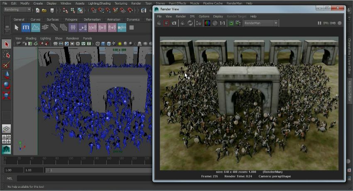Pause IPR tuning button
353x191 pixels.
(319, 23)
